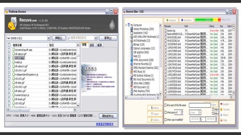Image resolution: width=241 pixels, height=135 pixels.
Task: Check the 09163332562.dnd file checkbox
Action: (x=166, y=37)
